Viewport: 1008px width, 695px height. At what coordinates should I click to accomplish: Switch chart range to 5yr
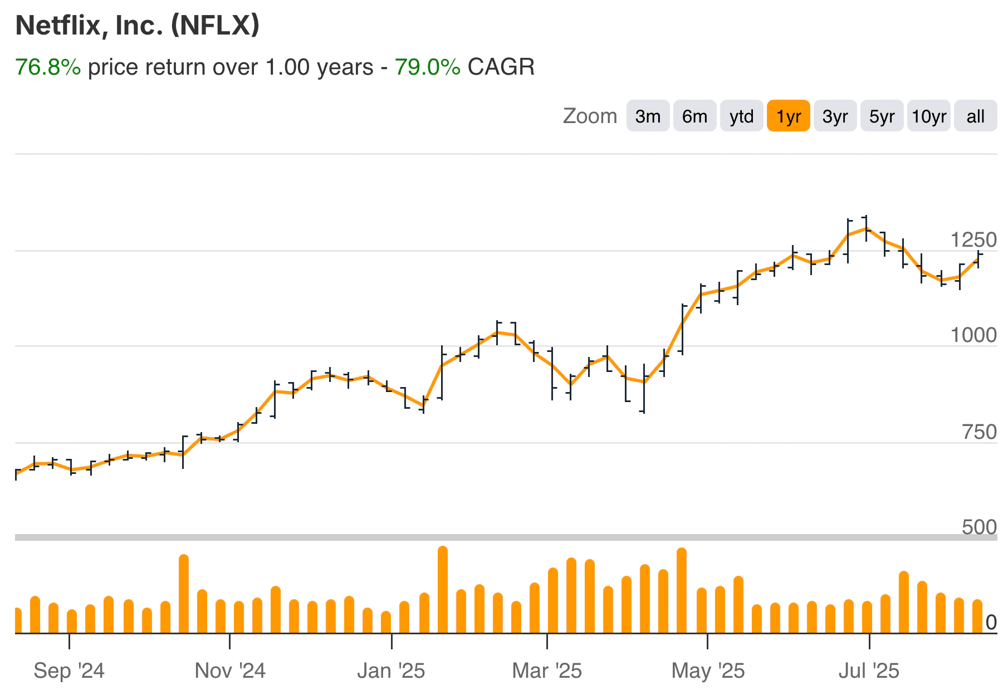tap(882, 116)
